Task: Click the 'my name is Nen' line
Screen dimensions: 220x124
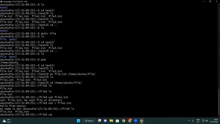Action: 11,109
